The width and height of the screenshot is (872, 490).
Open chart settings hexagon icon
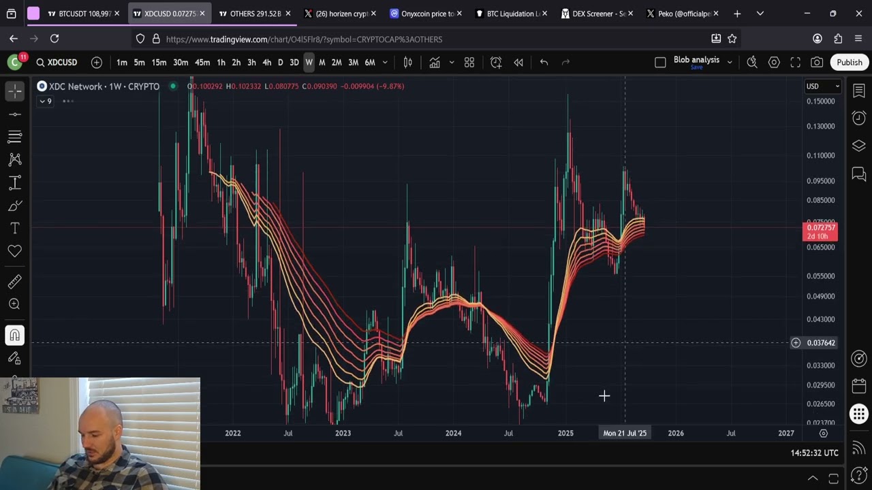pyautogui.click(x=774, y=63)
